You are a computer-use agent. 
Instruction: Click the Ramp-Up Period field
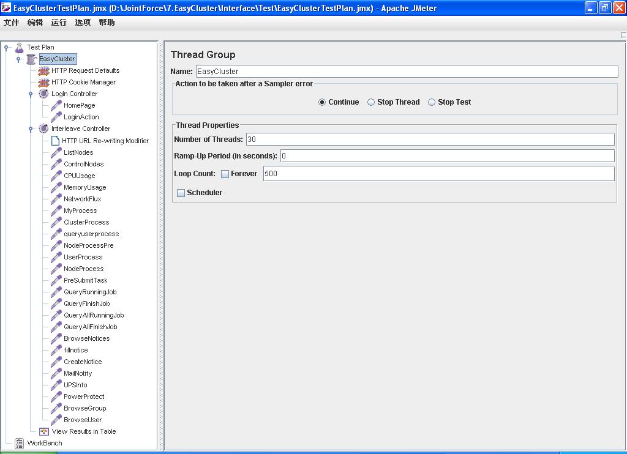448,156
